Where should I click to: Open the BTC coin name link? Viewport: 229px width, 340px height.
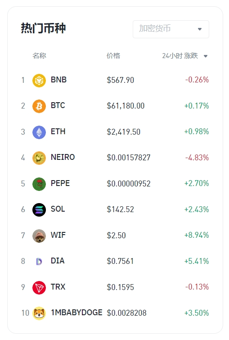coord(58,105)
